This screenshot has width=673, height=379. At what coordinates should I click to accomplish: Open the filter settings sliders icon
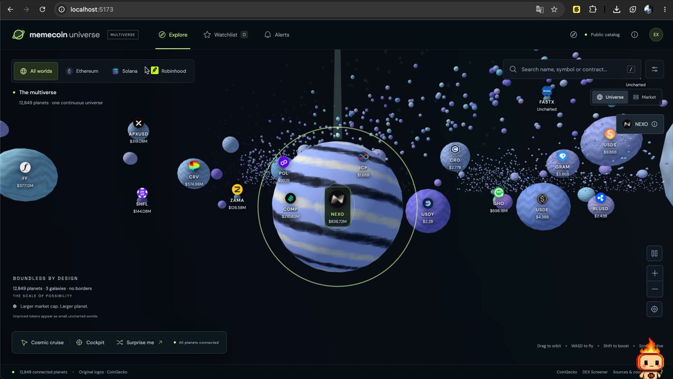point(654,70)
